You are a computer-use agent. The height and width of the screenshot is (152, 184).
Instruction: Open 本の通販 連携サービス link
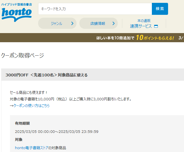(144, 24)
